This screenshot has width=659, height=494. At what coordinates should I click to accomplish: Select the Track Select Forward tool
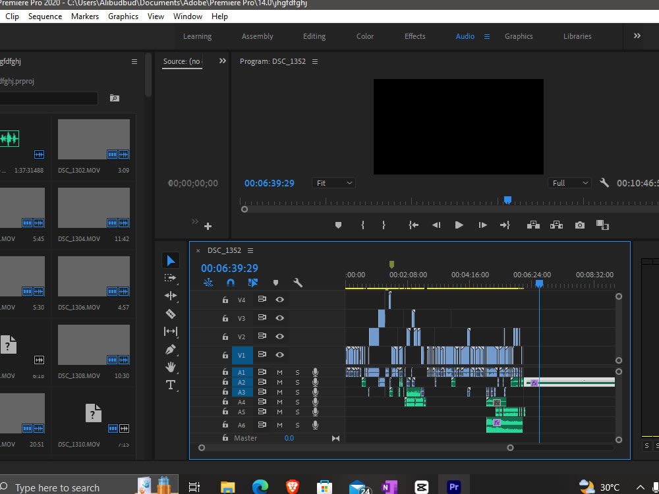[171, 278]
